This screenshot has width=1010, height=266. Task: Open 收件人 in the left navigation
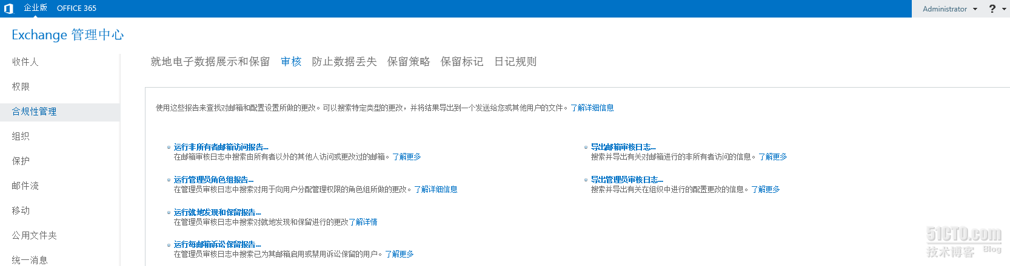(x=25, y=62)
